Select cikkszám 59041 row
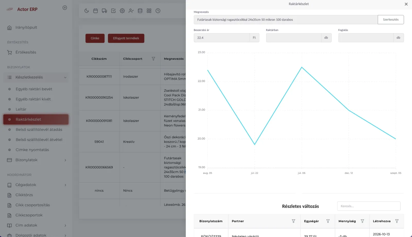 [132, 142]
